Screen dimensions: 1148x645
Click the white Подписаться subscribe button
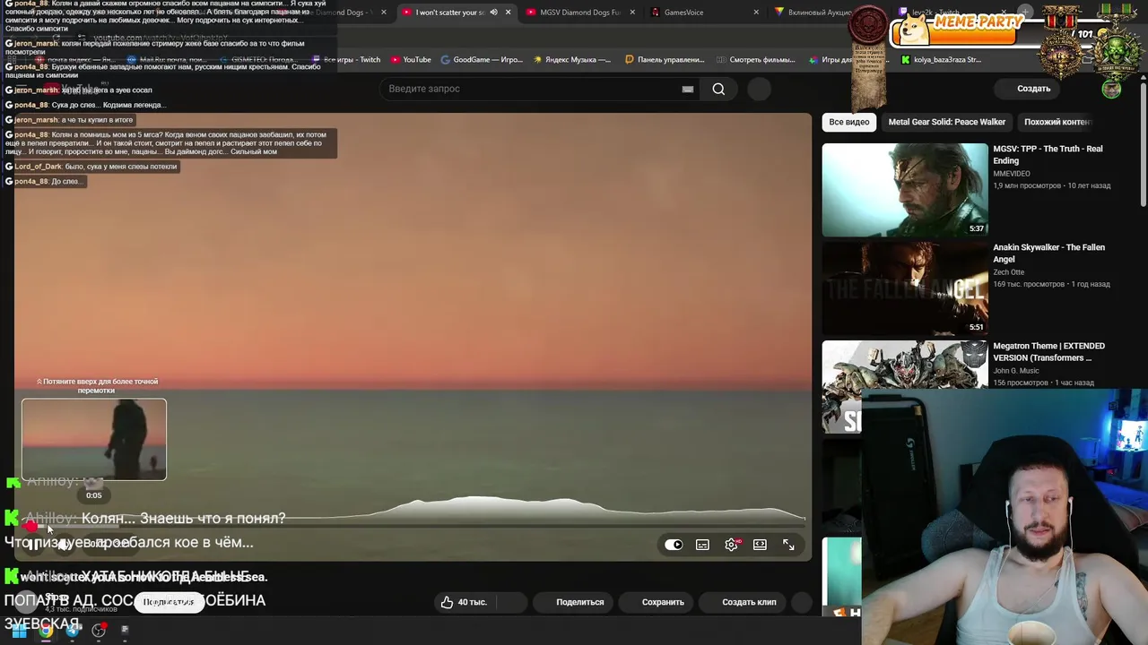click(x=169, y=602)
